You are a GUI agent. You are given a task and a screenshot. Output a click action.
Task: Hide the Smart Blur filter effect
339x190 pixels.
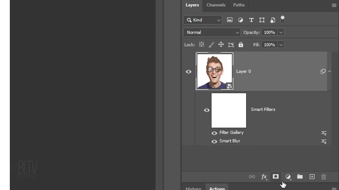pos(214,141)
